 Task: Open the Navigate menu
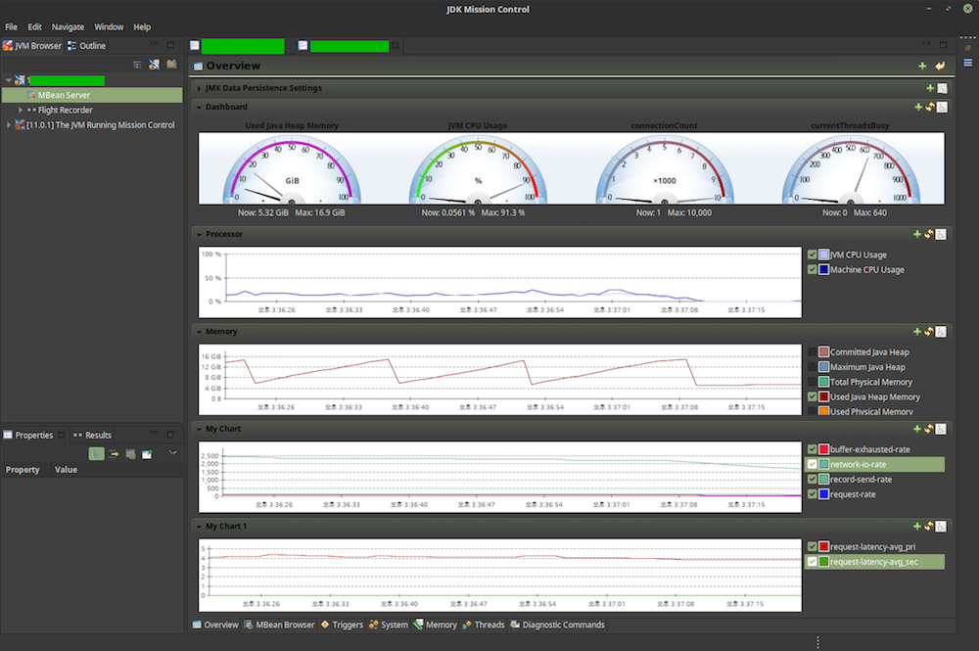click(x=68, y=26)
